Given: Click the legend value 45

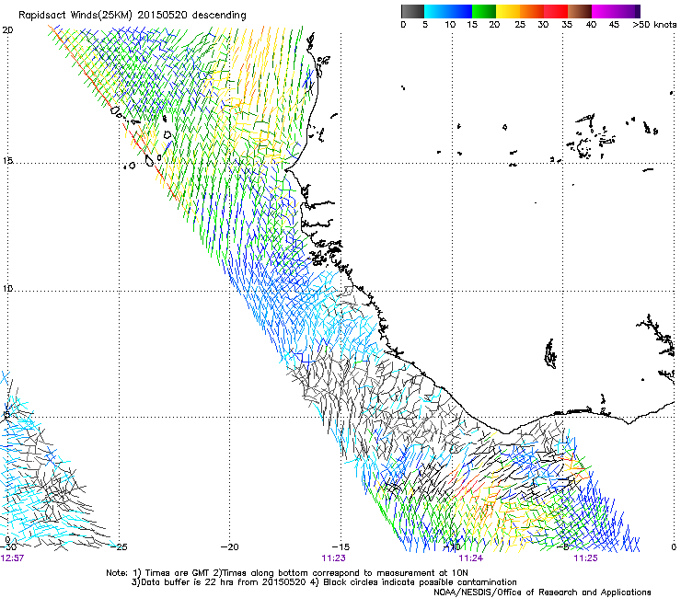Looking at the screenshot, I should tap(614, 25).
